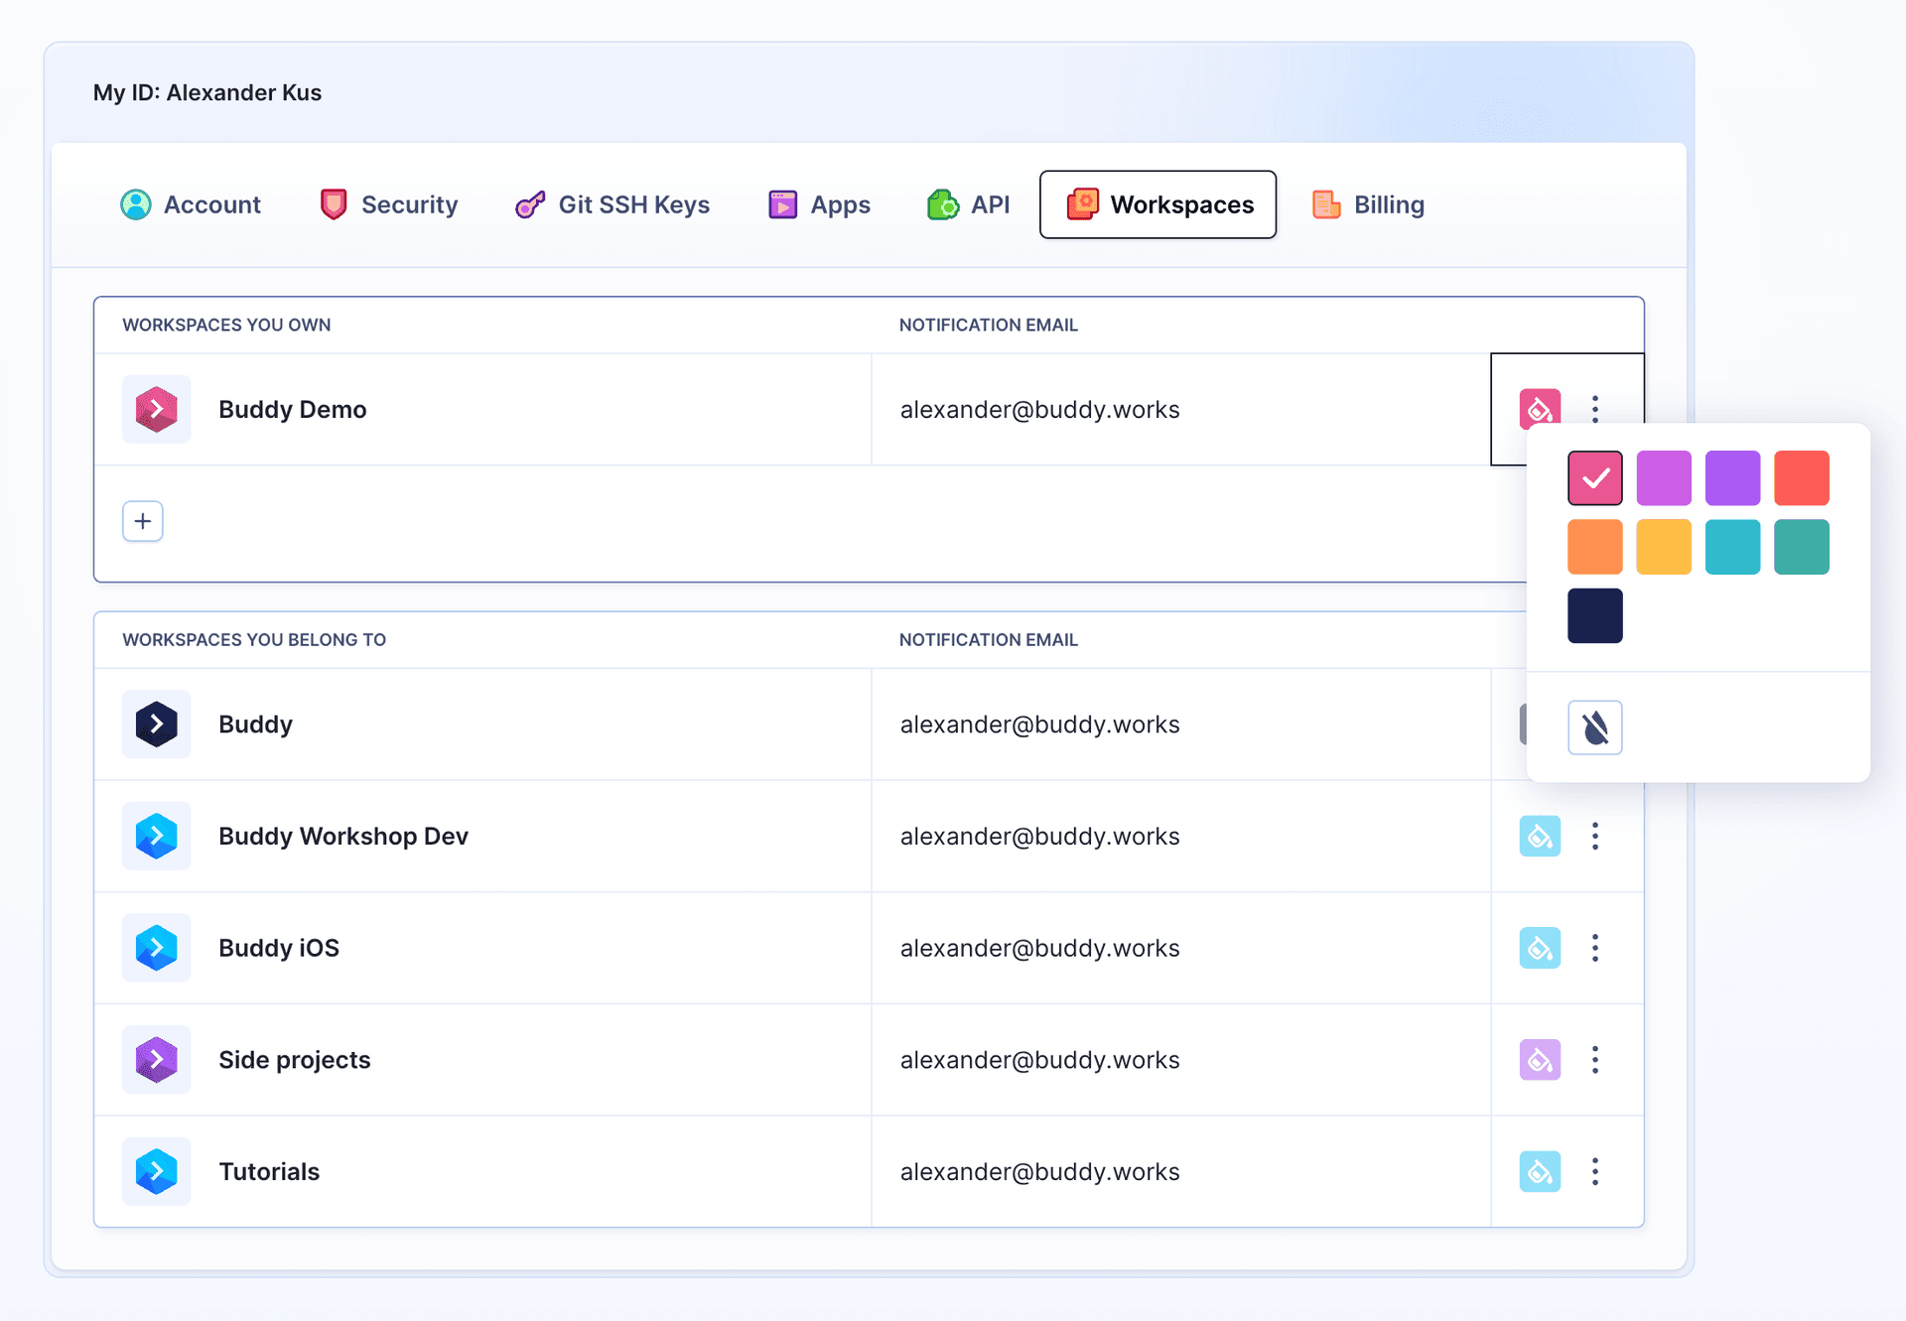Open color picker for Tutorials
Image resolution: width=1906 pixels, height=1321 pixels.
click(1540, 1171)
